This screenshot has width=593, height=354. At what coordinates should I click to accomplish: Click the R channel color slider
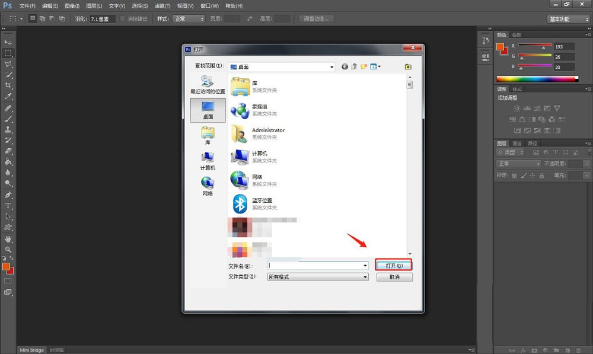click(535, 46)
